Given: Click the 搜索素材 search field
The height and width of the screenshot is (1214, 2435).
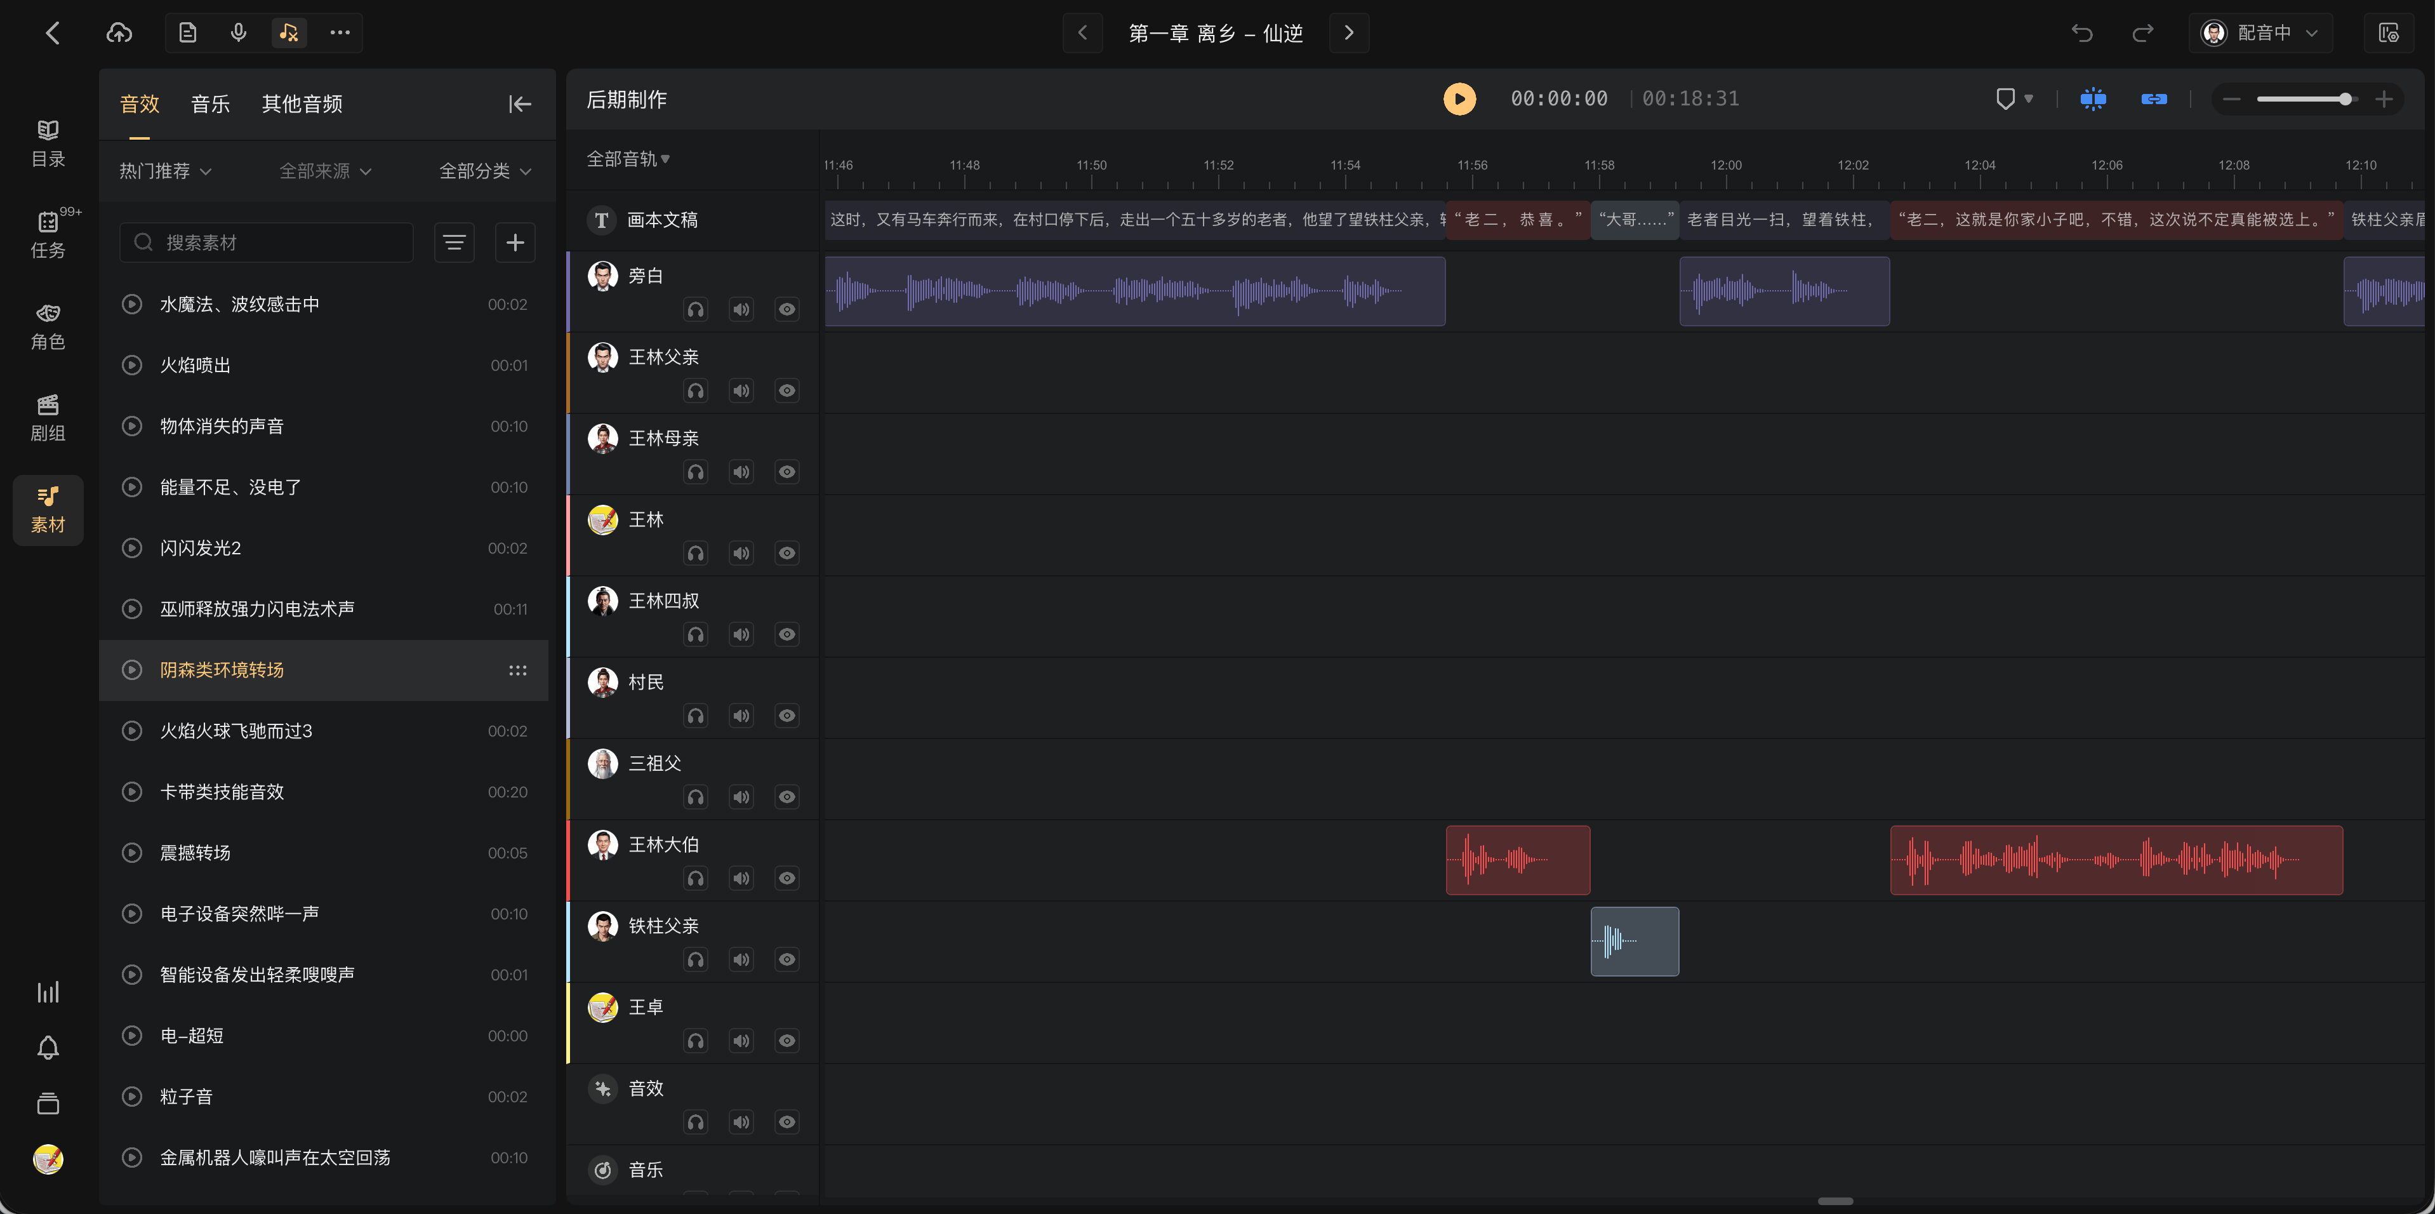Looking at the screenshot, I should [267, 243].
